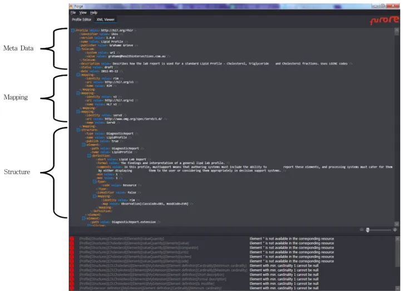This screenshot has height=291, width=404.
Task: Click the formal value findings and interpretation line
Action: point(163,163)
